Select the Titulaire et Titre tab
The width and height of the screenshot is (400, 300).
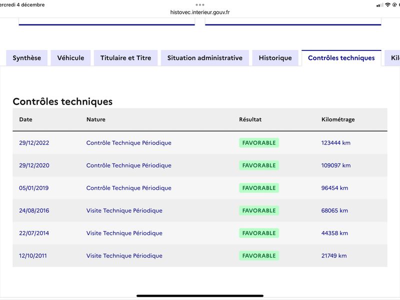(x=126, y=58)
